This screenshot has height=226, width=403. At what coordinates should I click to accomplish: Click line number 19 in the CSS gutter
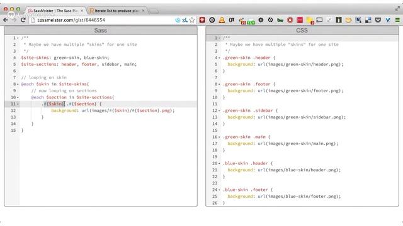[x=215, y=156]
